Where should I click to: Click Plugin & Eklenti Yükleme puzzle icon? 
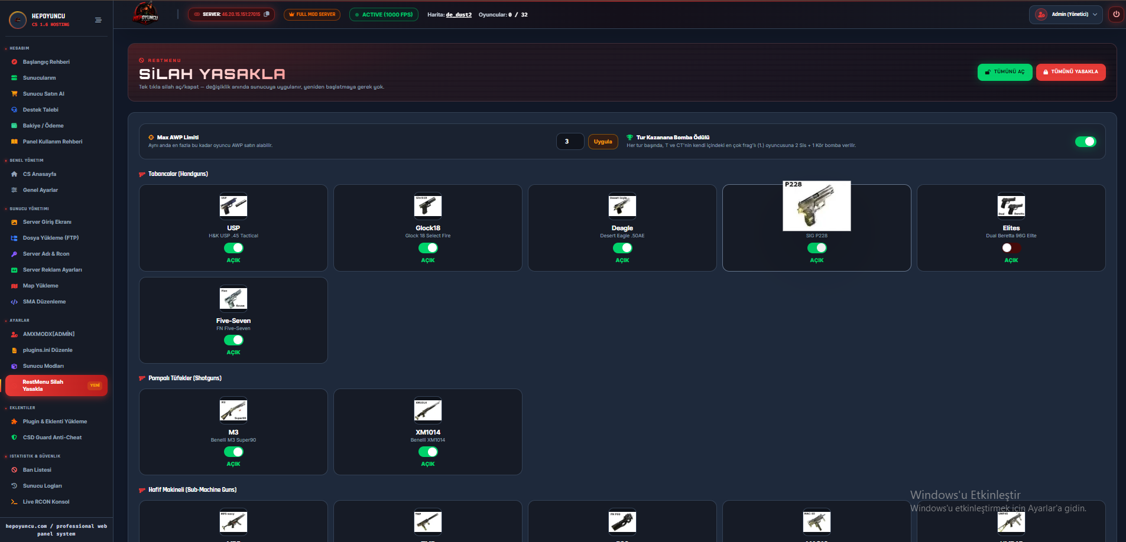coord(14,422)
